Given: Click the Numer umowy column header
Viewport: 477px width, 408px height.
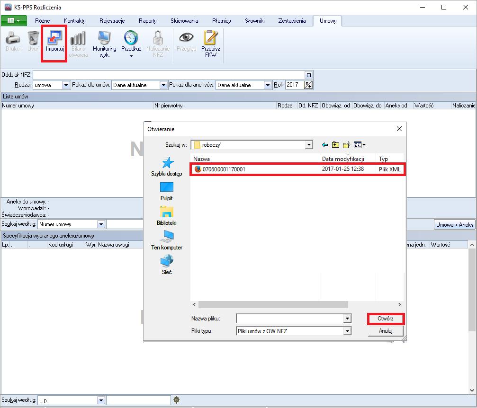Looking at the screenshot, I should 77,106.
